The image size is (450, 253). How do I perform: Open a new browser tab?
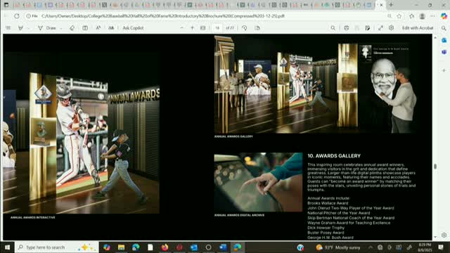point(391,5)
